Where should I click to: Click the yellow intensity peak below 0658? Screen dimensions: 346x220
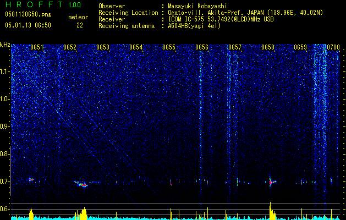[x=272, y=211]
